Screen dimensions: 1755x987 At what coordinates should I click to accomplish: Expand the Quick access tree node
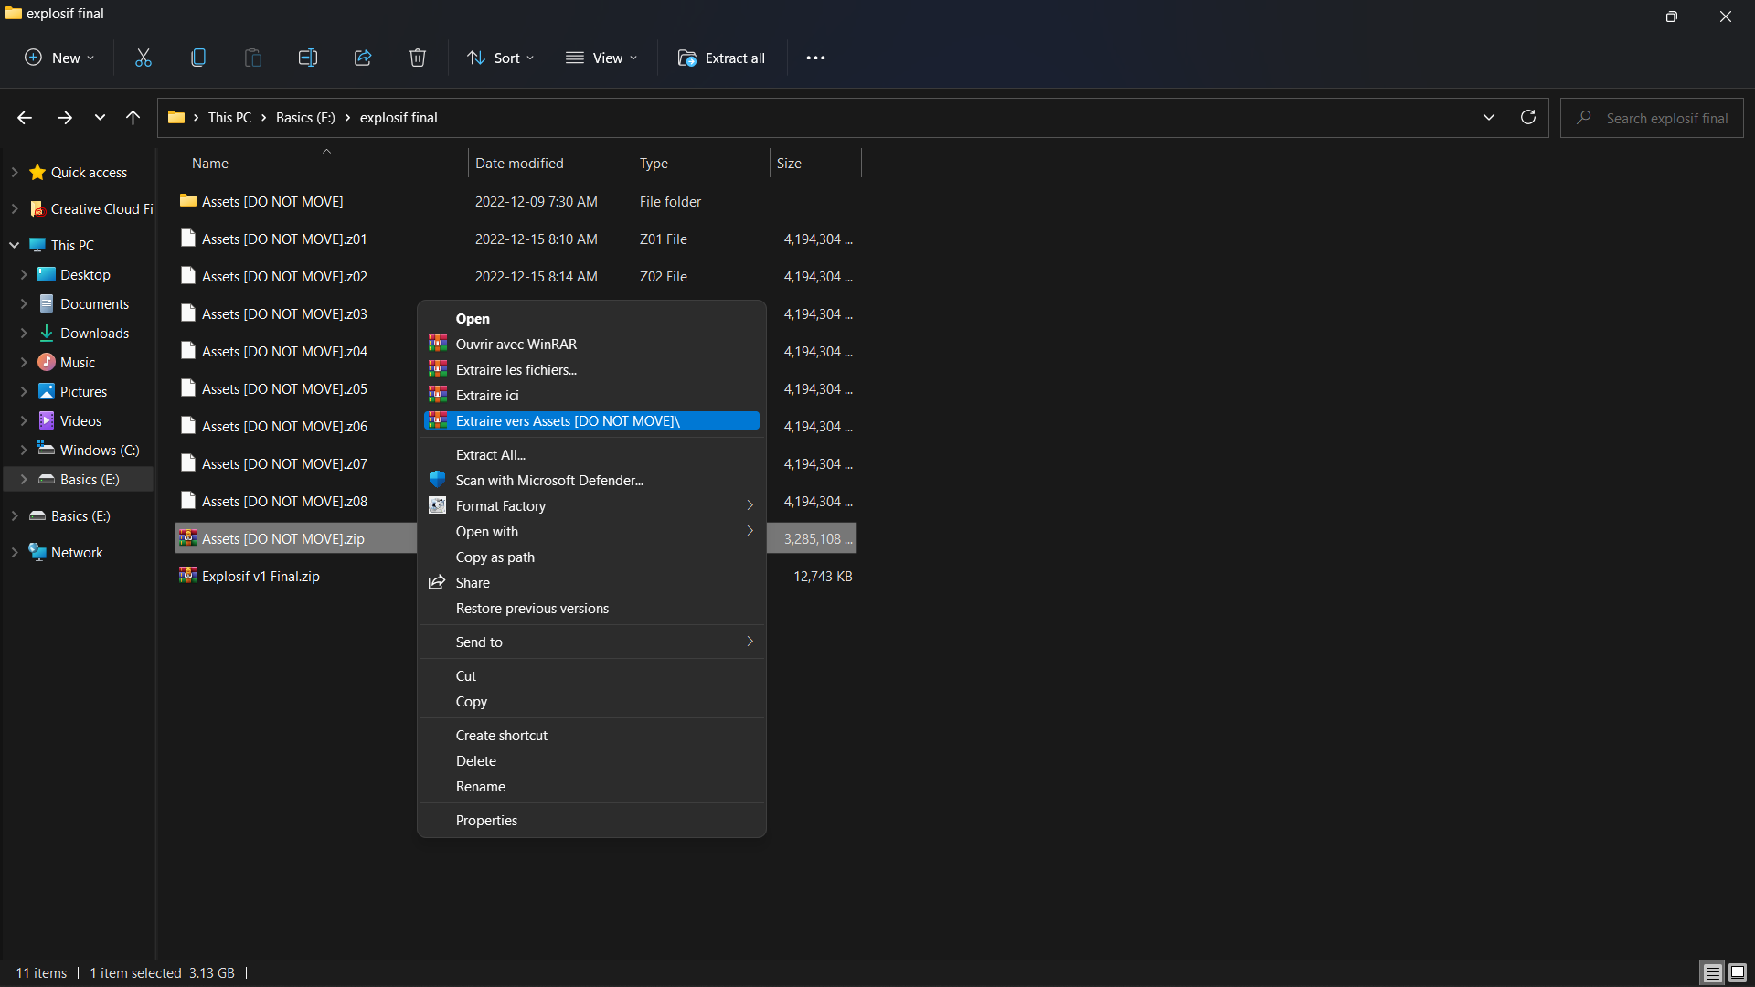tap(14, 172)
